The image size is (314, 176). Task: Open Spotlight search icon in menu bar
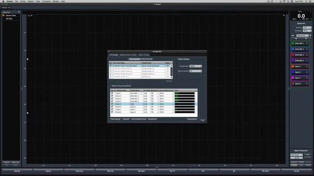coord(306,1)
